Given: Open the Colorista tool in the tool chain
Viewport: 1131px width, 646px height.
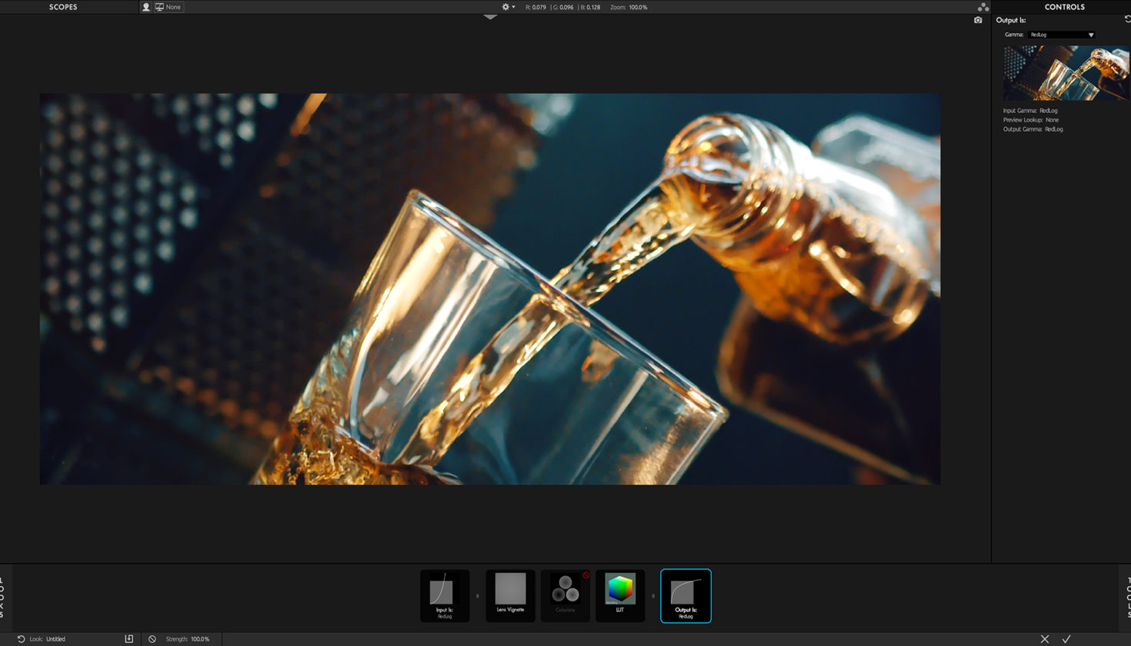Looking at the screenshot, I should 565,595.
